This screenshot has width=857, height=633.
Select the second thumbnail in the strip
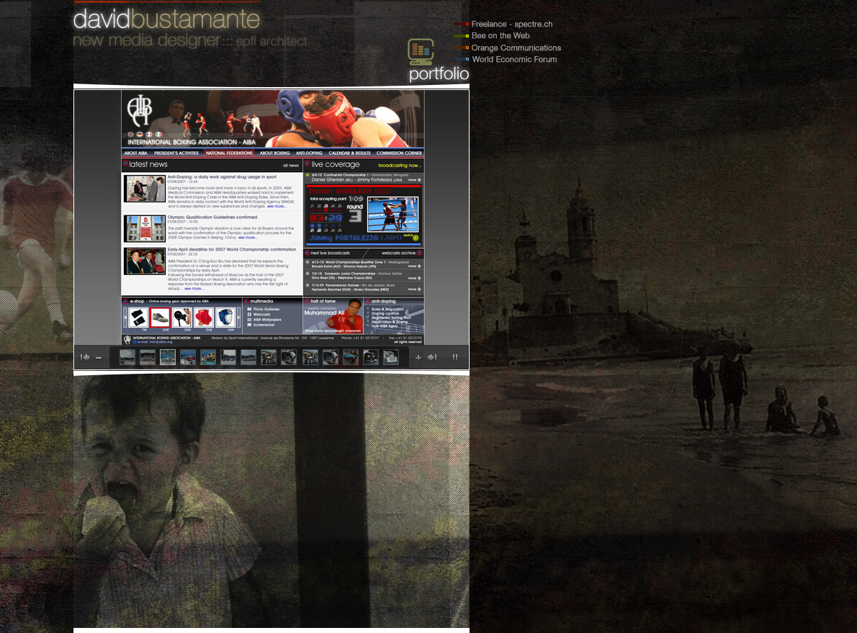click(148, 357)
